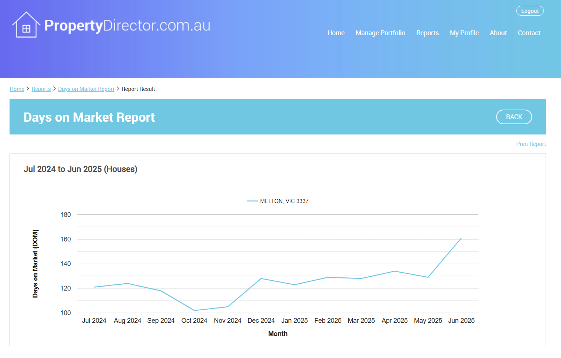This screenshot has width=561, height=358.
Task: Click the legend line color swatch
Action: (252, 201)
